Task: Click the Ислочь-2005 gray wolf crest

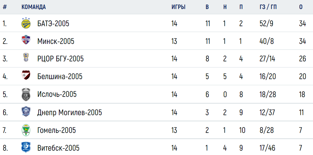Action: click(26, 94)
